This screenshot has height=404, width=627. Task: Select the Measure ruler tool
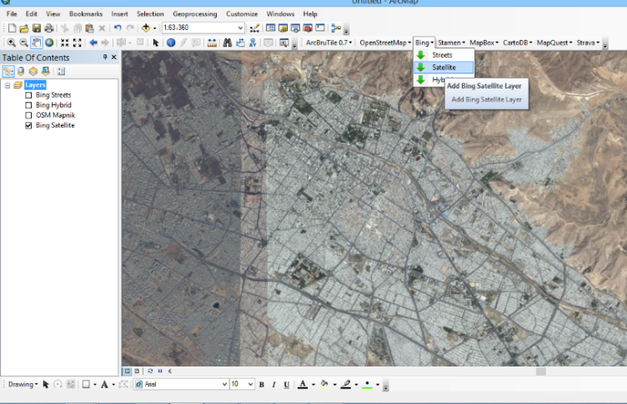pos(212,43)
